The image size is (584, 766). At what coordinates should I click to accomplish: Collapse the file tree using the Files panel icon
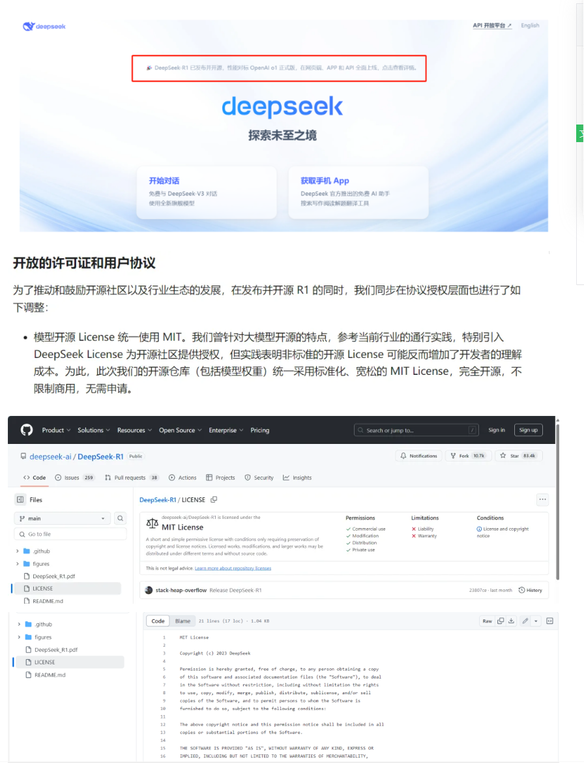20,500
